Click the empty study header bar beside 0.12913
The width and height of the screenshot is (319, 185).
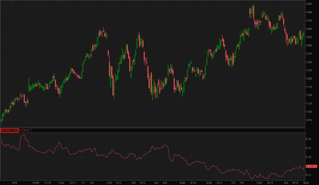point(167,131)
